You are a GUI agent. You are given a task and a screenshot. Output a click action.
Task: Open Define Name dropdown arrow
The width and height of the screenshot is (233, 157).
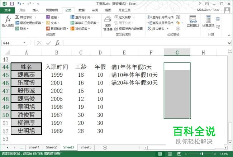[134, 17]
